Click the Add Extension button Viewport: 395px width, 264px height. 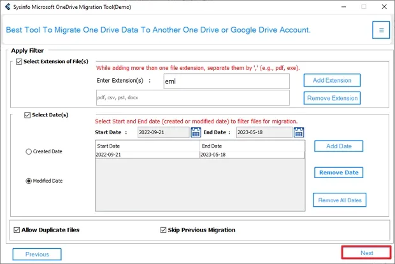click(331, 80)
